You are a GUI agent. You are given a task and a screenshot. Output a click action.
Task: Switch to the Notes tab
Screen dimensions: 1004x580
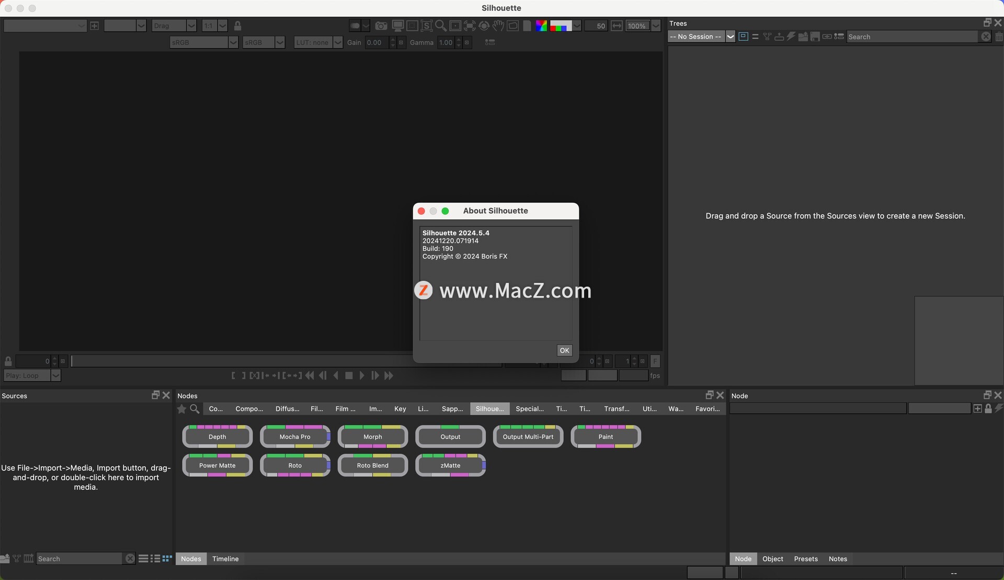click(x=838, y=559)
